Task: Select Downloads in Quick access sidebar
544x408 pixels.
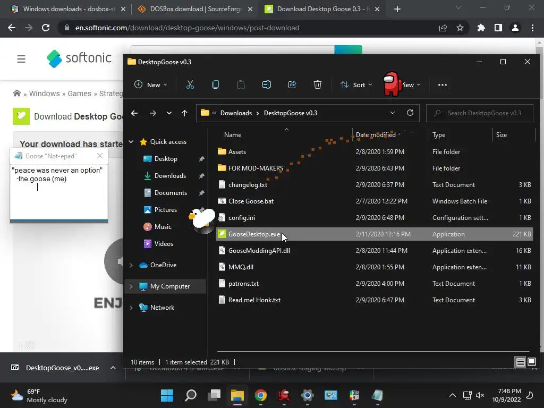Action: (x=169, y=176)
